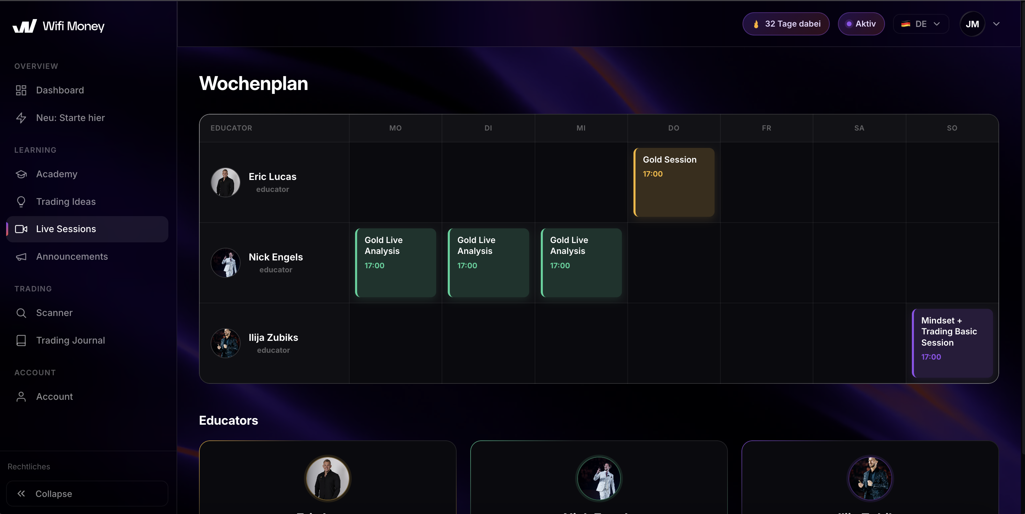Click the Trading Ideas lightbulb icon
Viewport: 1025px width, 514px height.
tap(21, 201)
